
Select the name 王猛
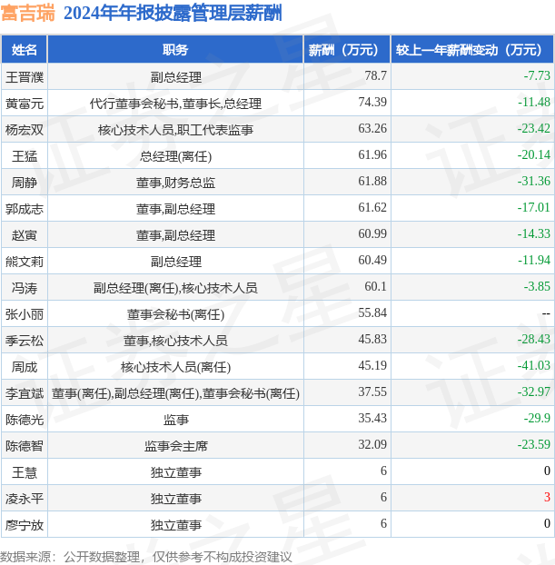pyautogui.click(x=25, y=156)
